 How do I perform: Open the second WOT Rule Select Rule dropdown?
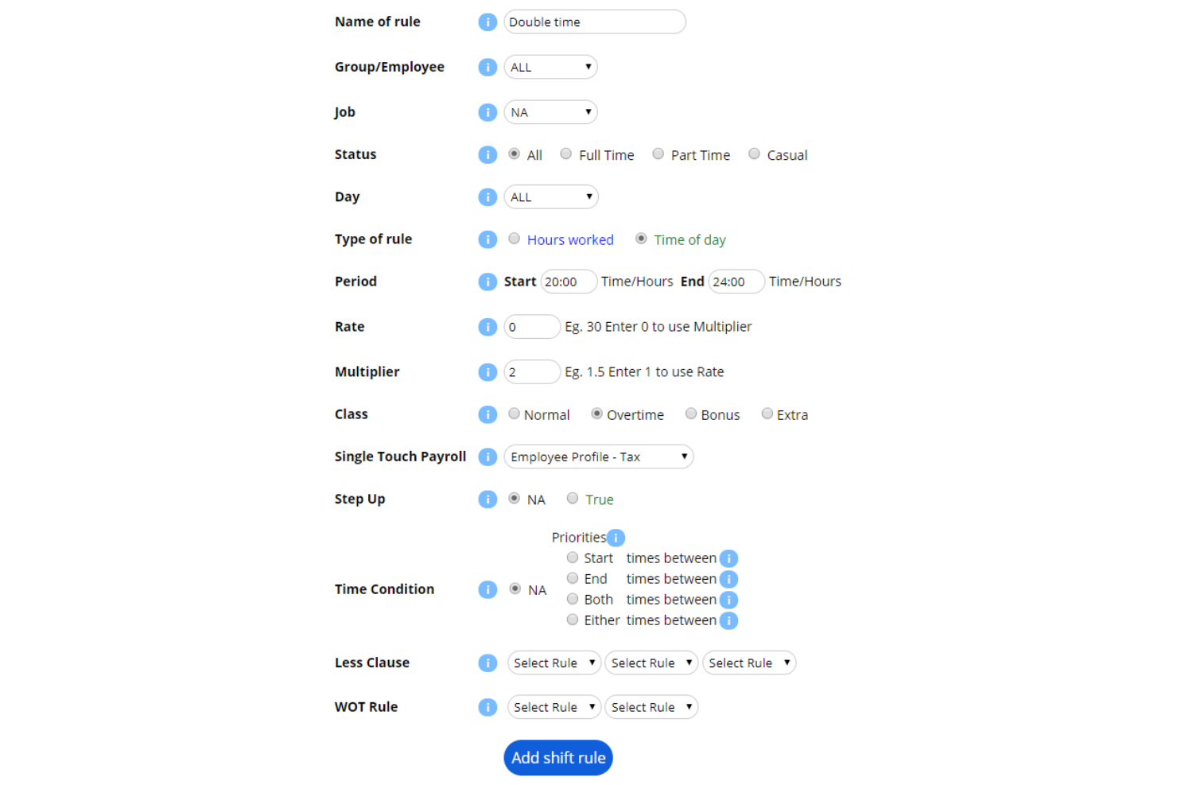pos(651,707)
